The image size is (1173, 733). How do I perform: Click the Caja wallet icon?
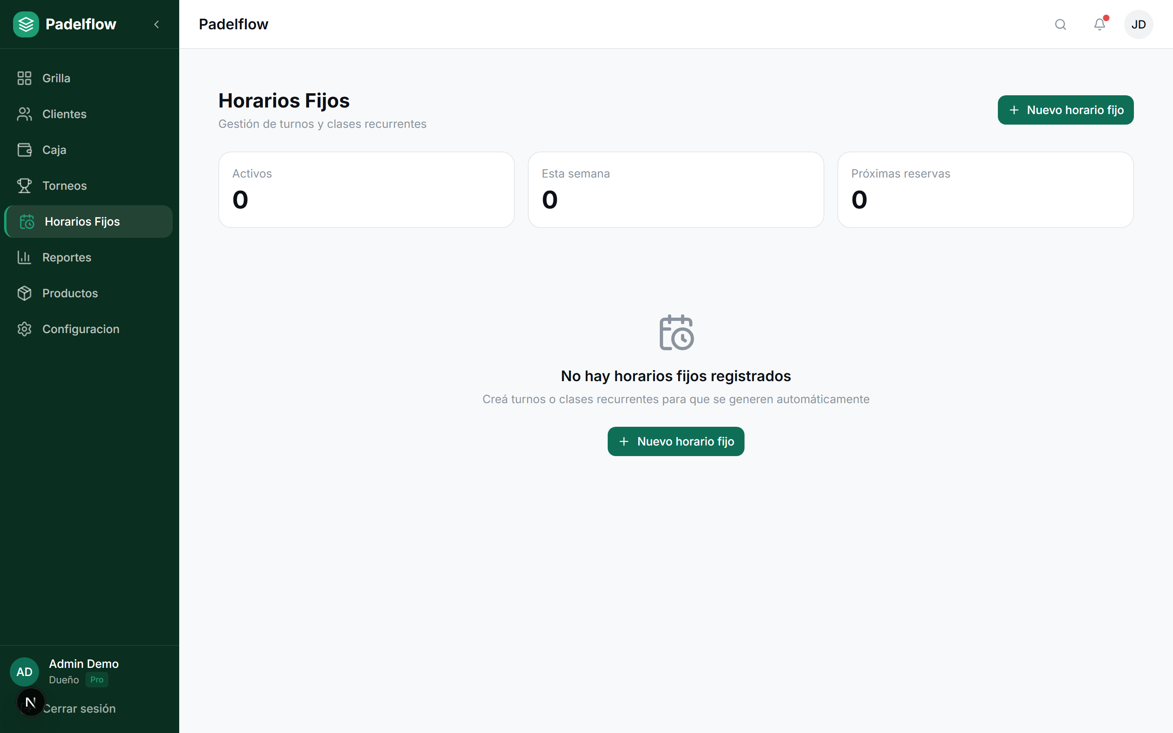(24, 150)
